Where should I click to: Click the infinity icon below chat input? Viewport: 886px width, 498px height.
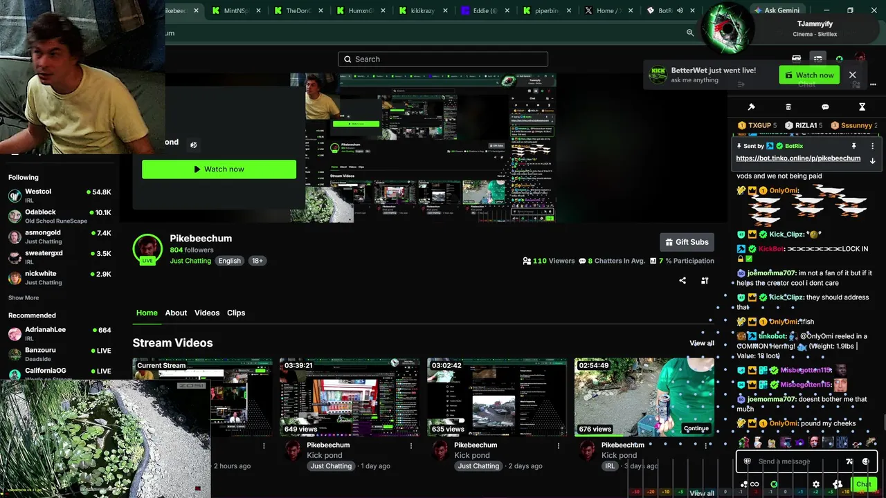pos(754,484)
